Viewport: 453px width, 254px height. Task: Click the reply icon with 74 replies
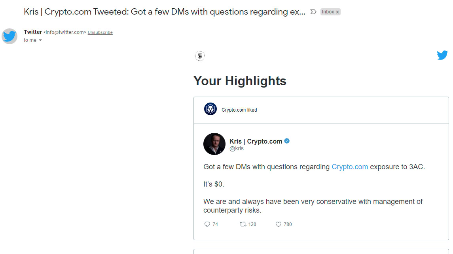(207, 224)
